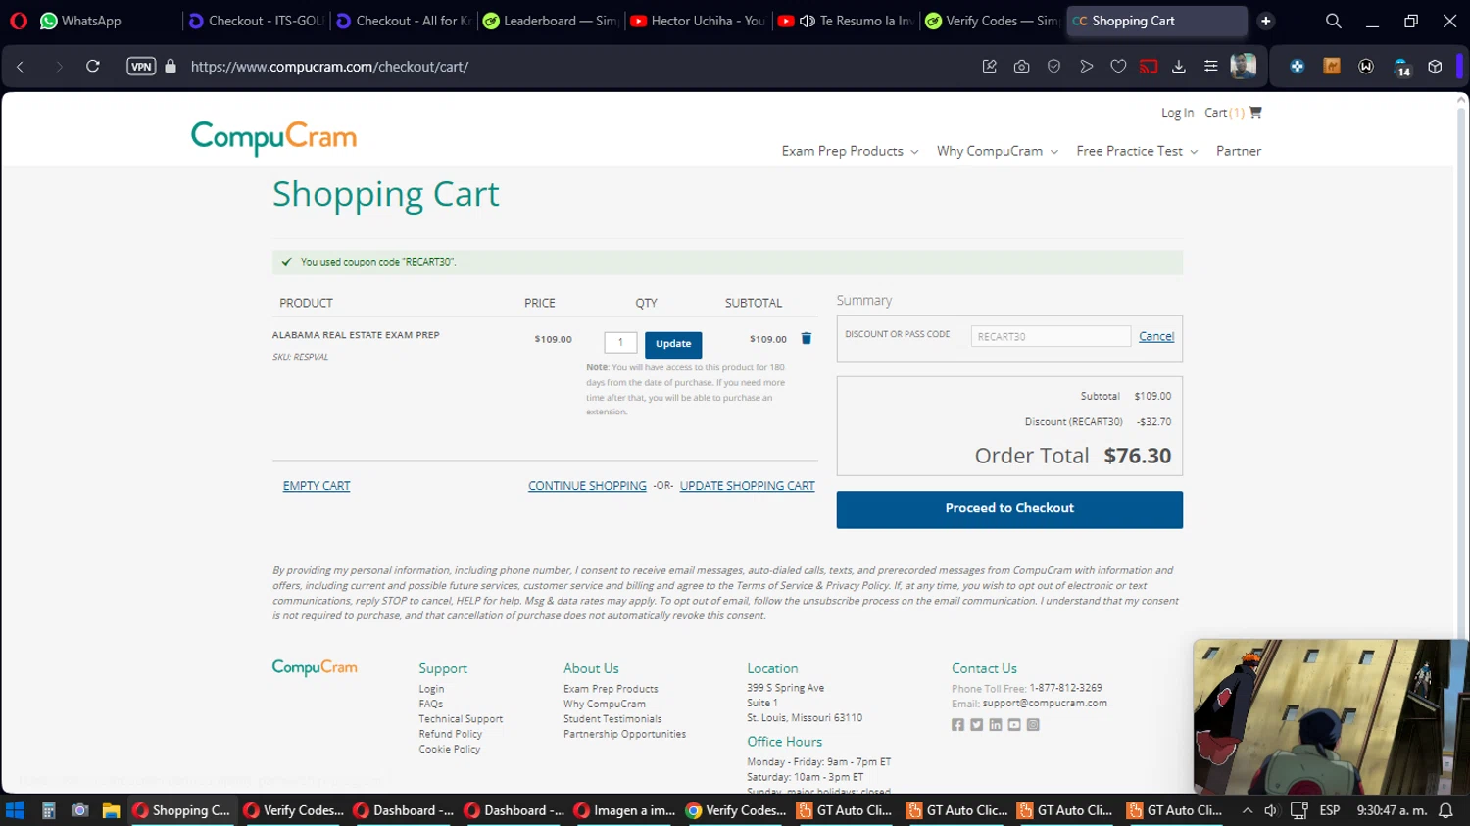Click the Update Shopping Cart link

(748, 486)
